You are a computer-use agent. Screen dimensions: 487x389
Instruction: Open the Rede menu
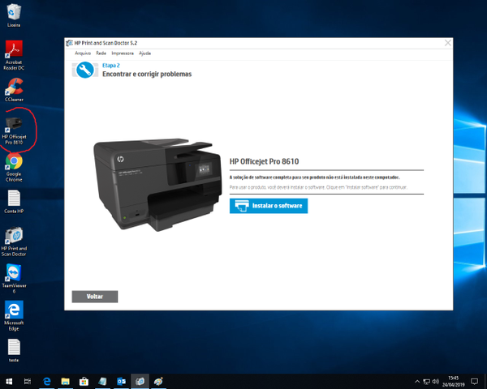click(101, 53)
